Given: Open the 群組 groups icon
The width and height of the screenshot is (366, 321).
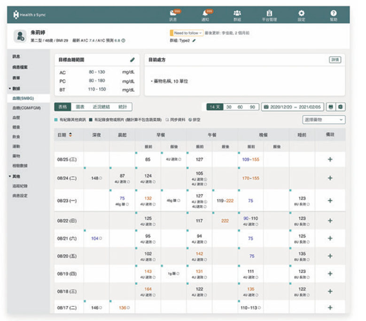Looking at the screenshot, I should point(237,16).
